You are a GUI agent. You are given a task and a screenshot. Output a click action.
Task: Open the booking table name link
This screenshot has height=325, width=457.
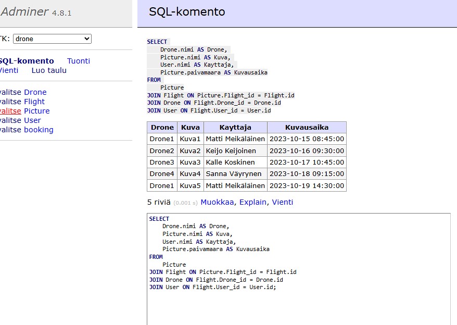coord(39,130)
